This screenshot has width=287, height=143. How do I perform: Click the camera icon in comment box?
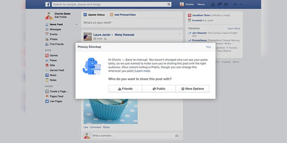click(177, 136)
